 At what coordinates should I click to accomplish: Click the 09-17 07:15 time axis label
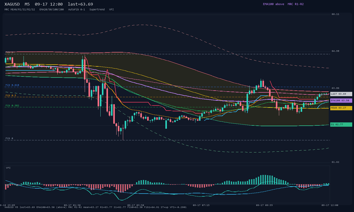coord(201,205)
